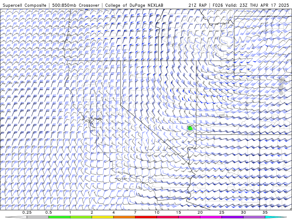Image resolution: width=292 pixels, height=219 pixels.
Task: Click the '7' legend value
Action: (135, 212)
